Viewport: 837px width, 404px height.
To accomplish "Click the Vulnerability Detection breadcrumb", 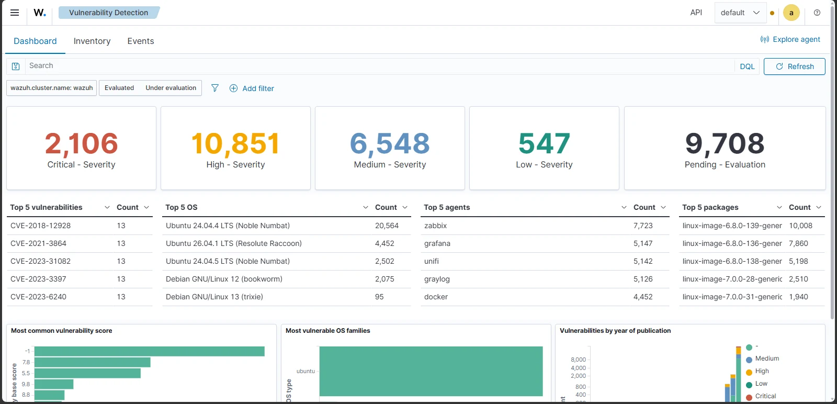I will [109, 13].
